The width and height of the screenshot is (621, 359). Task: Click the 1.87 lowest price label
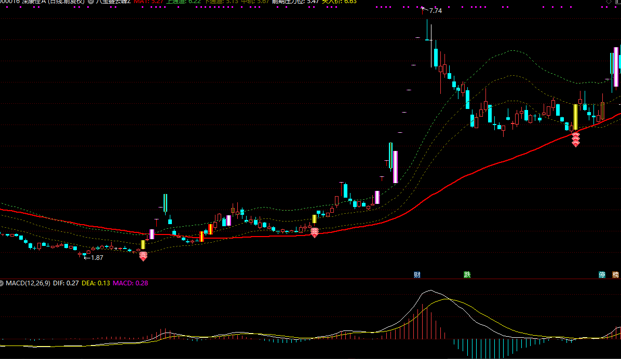click(97, 257)
